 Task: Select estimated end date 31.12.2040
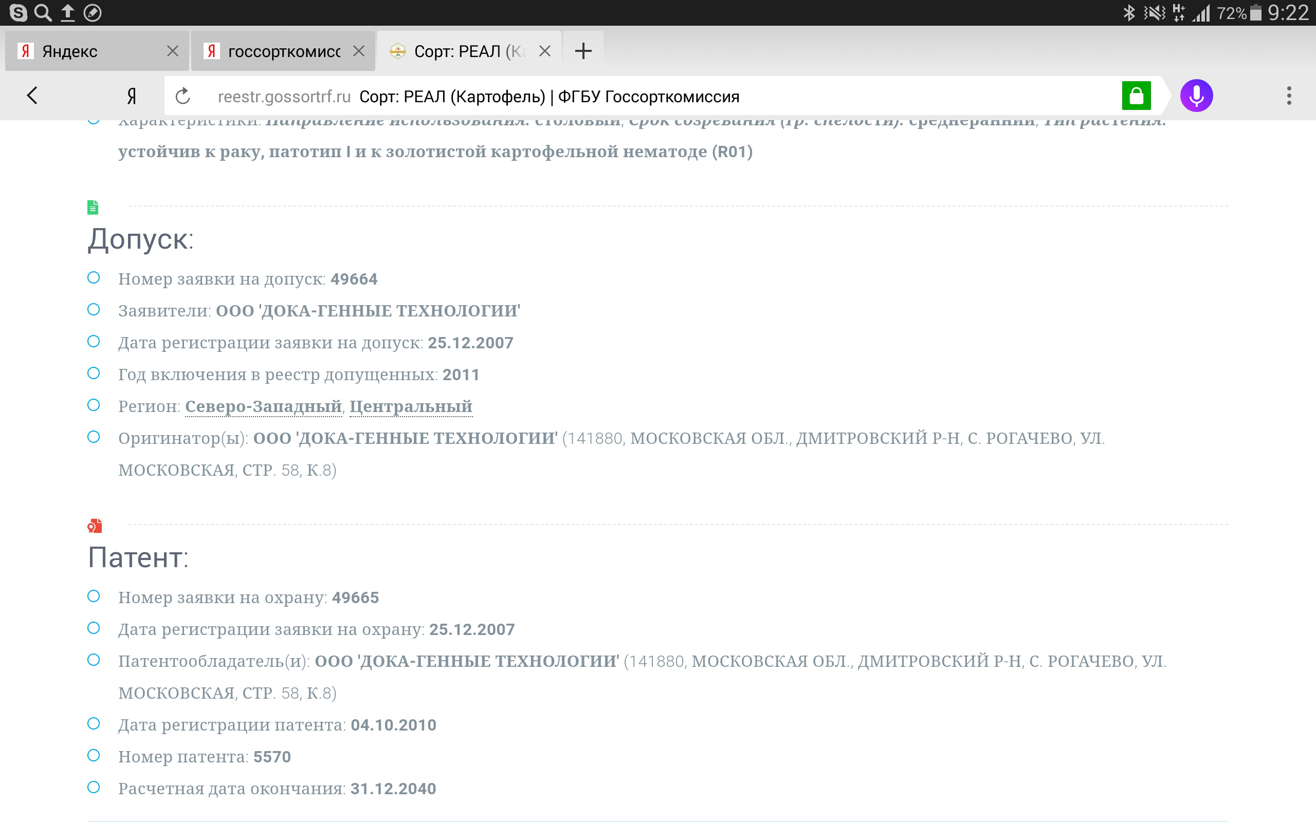point(393,789)
